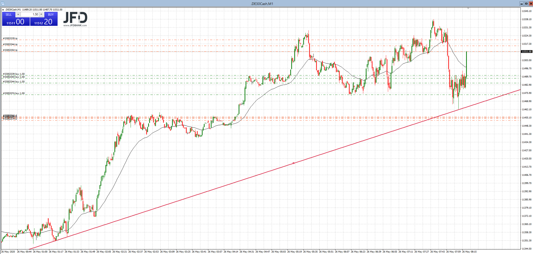This screenshot has height=254, width=533.
Task: Select the red trendline anchor point
Action: [294, 163]
